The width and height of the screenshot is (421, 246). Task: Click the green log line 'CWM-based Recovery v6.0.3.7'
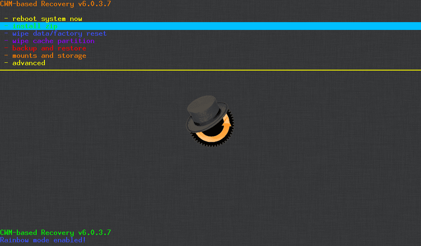pyautogui.click(x=56, y=232)
